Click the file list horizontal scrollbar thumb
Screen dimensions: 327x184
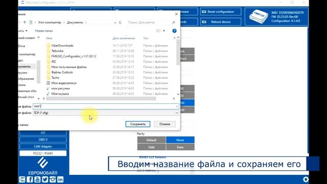101,99
